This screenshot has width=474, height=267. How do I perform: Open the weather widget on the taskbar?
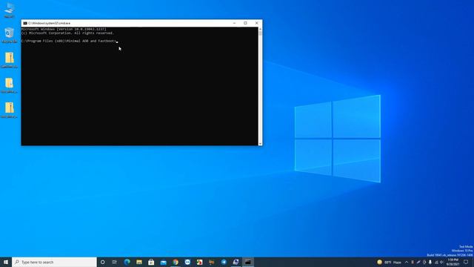click(390, 262)
